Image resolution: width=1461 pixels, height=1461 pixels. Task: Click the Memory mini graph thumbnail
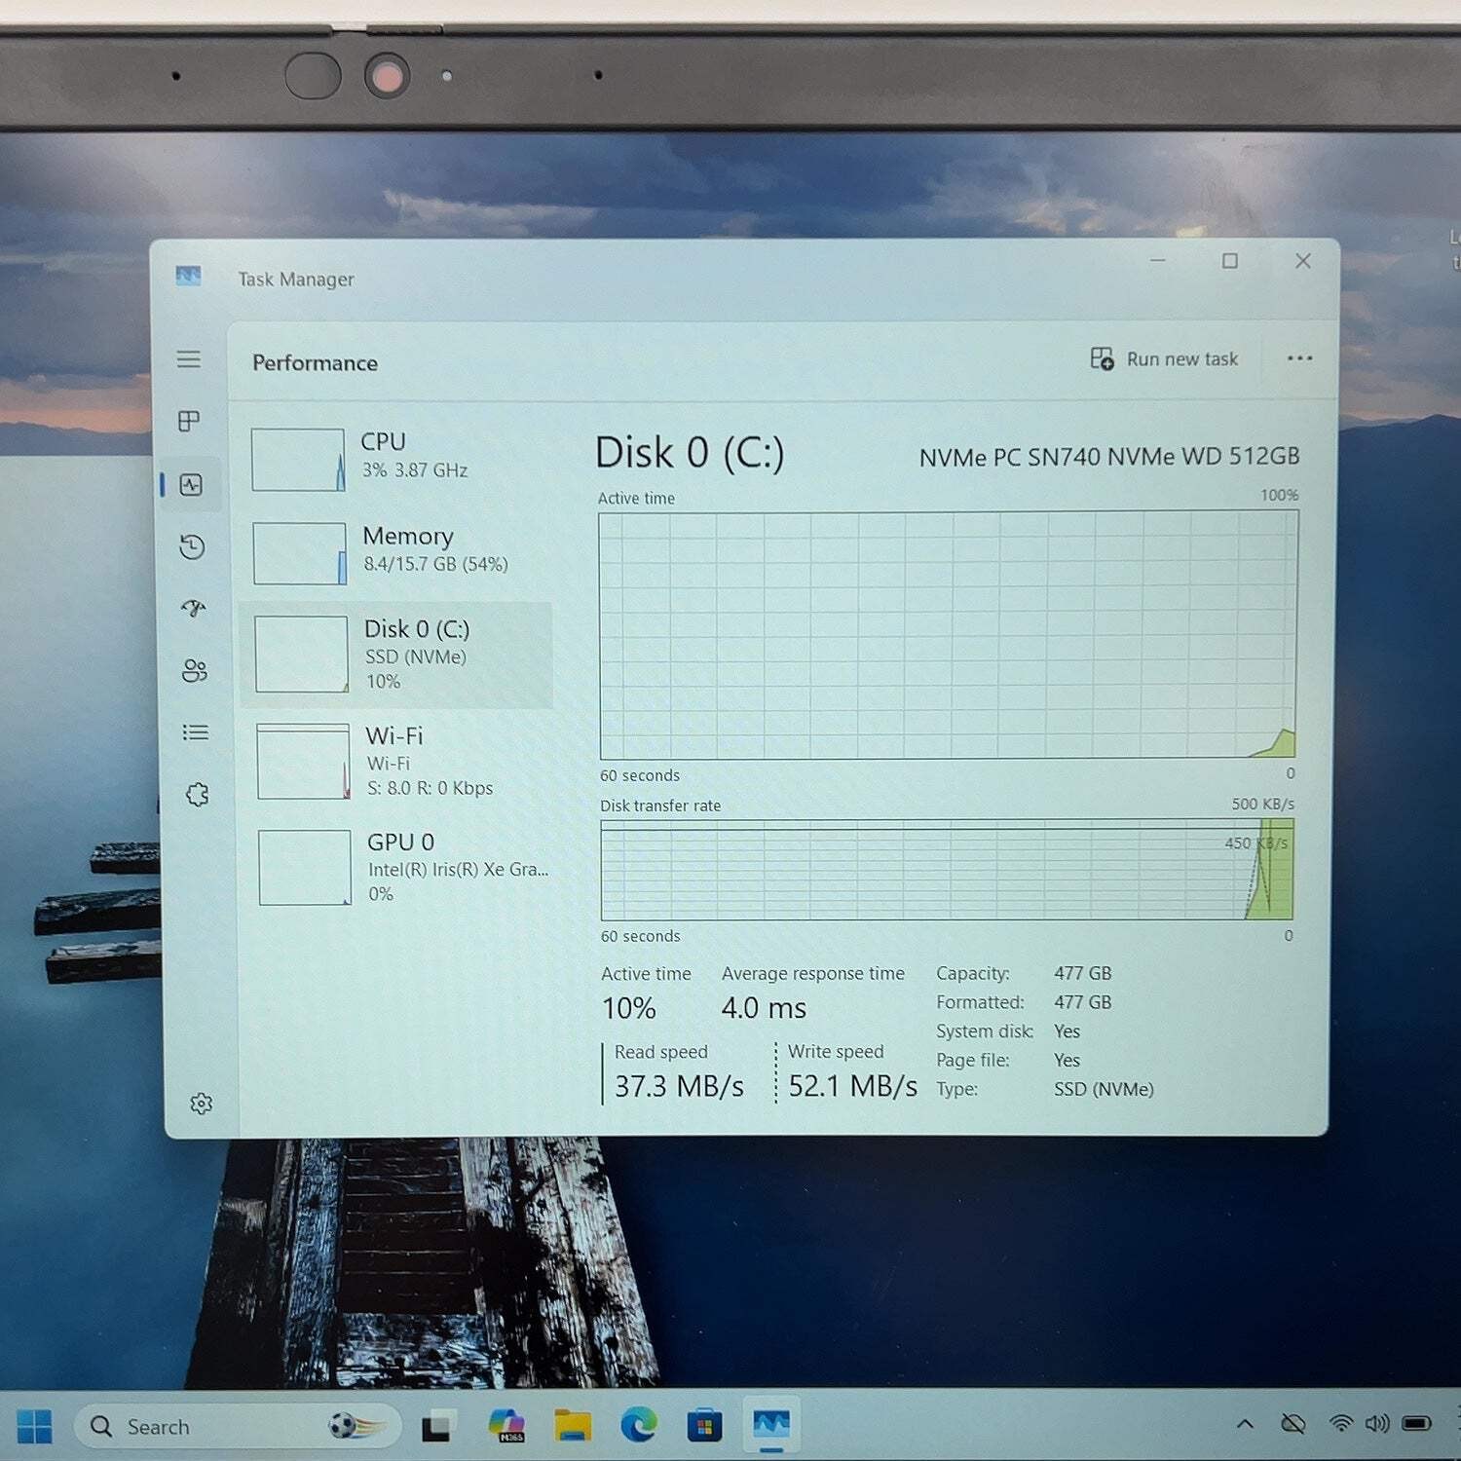tap(300, 553)
